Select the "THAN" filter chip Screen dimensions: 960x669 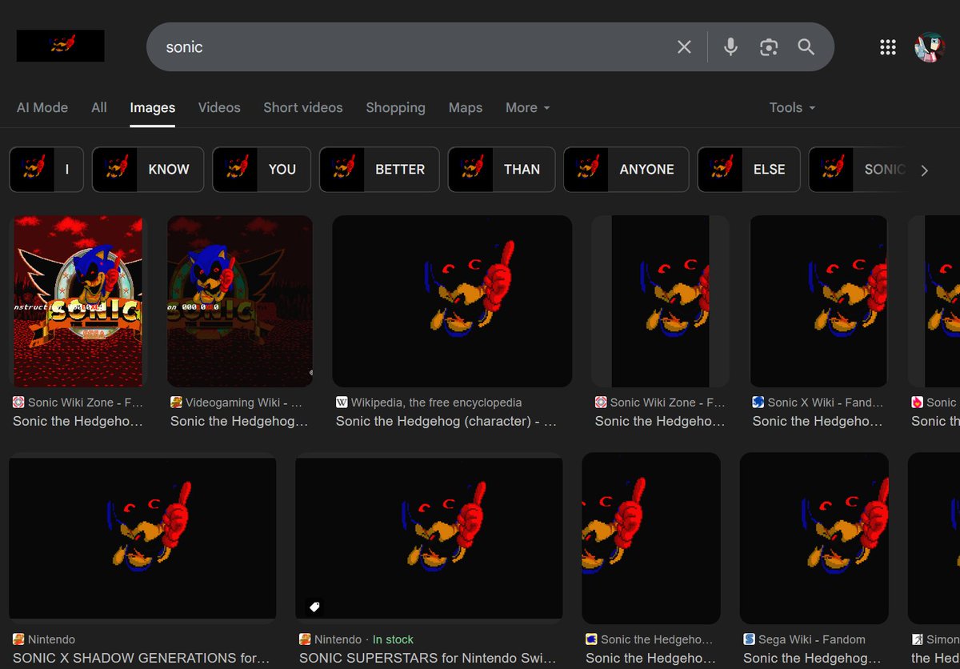tap(502, 170)
